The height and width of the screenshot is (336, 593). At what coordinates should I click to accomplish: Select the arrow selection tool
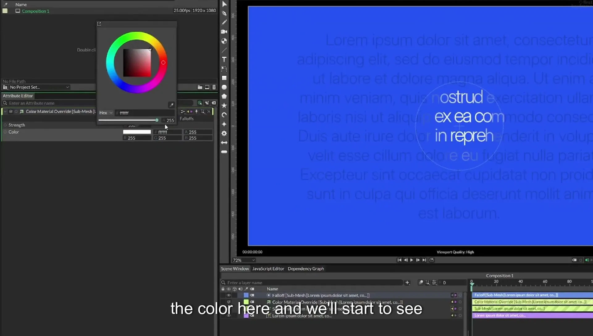coord(225,4)
